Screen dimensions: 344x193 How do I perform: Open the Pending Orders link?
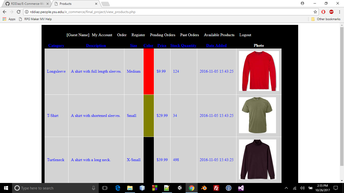162,35
